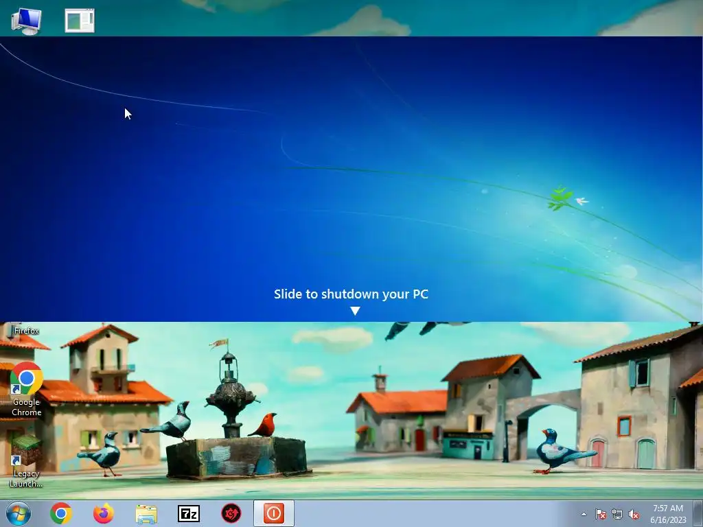Viewport: 703px width, 527px height.
Task: Click the muted volume tray icon
Action: 634,514
